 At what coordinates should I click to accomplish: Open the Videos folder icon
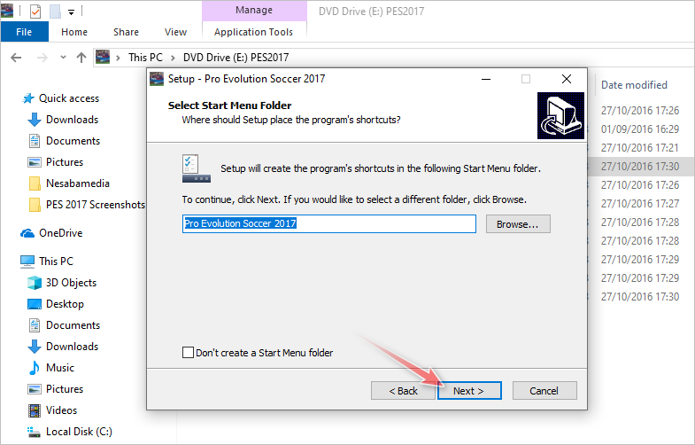pos(35,410)
